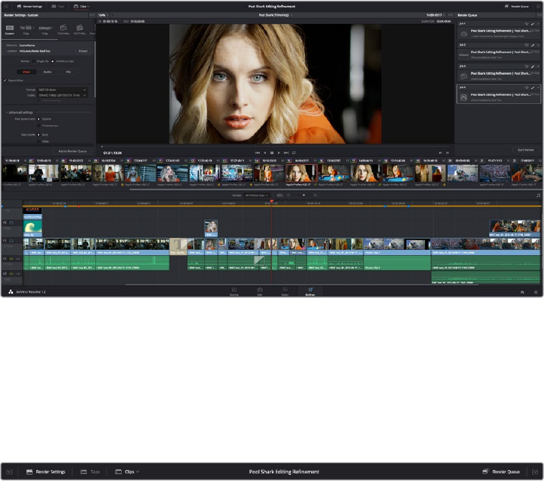Edit Job 1 with its pencil icon
Viewport: 544px width, 481px height.
coord(532,24)
